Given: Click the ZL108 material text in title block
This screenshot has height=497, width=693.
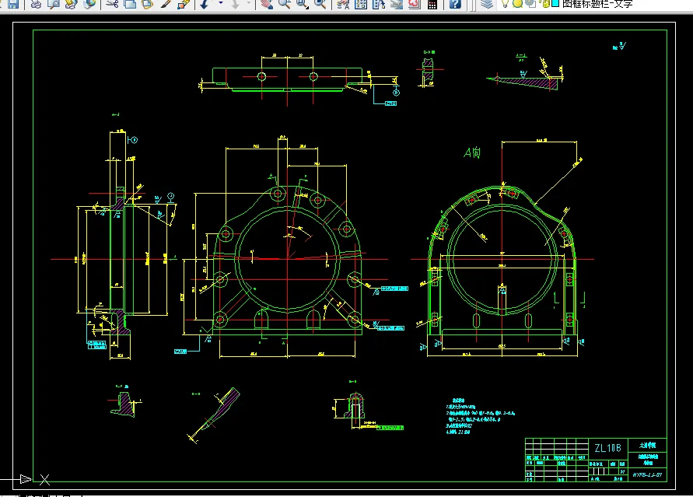Looking at the screenshot, I should pyautogui.click(x=607, y=448).
